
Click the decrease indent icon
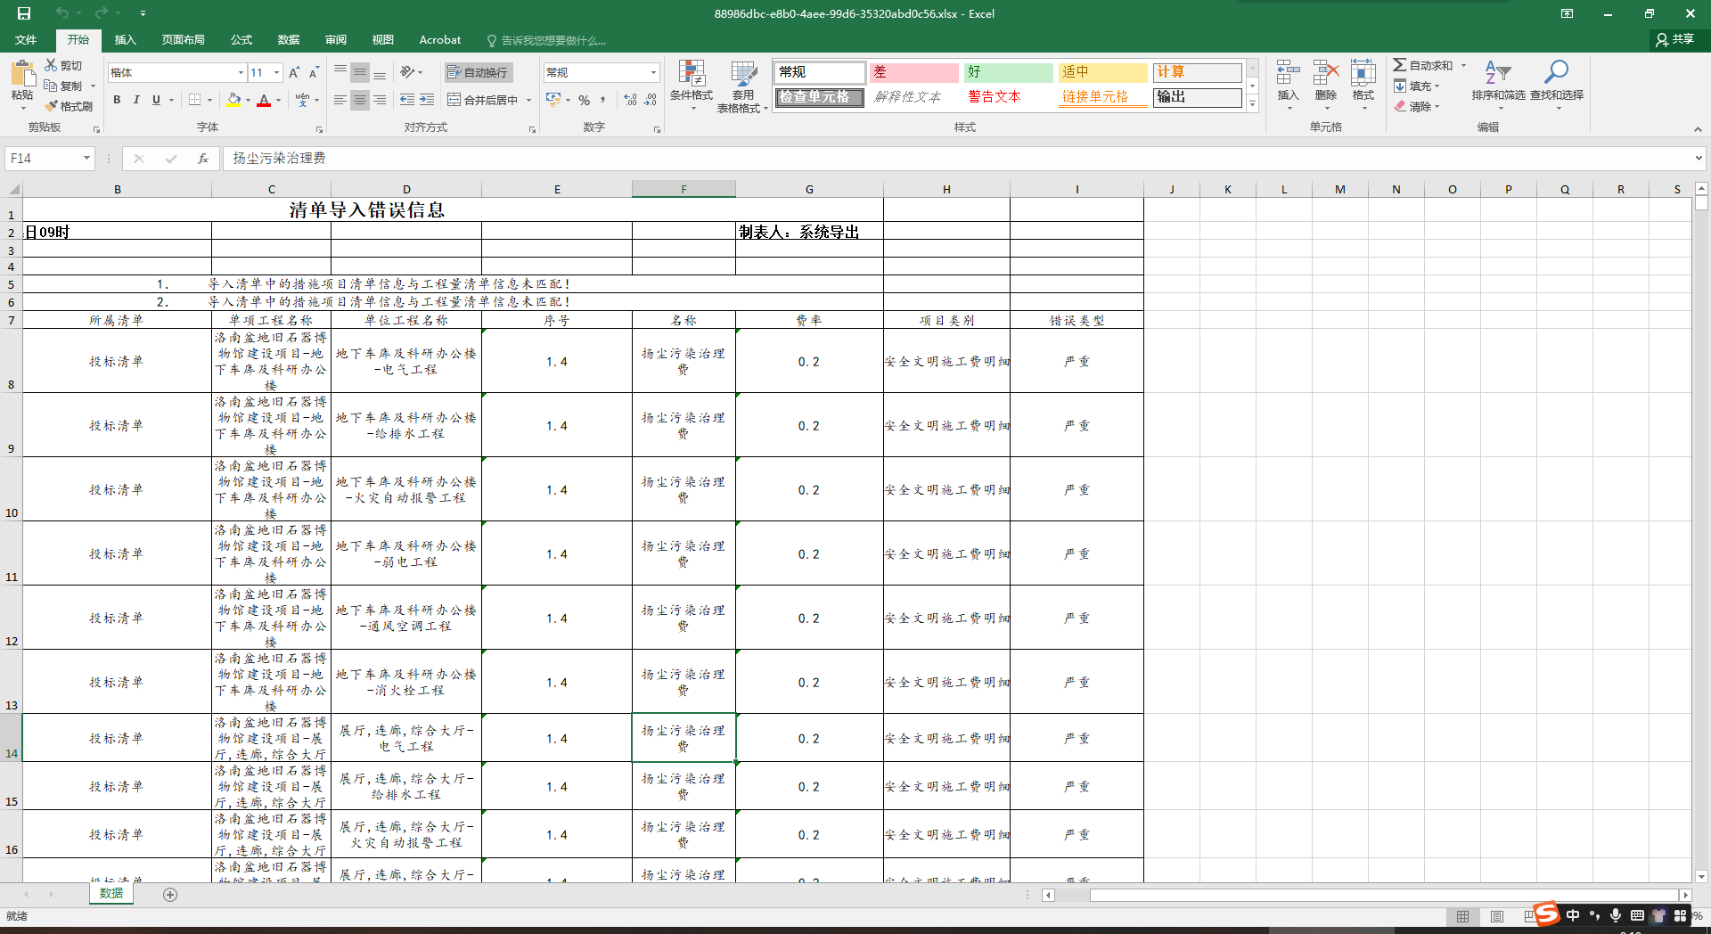(x=407, y=100)
